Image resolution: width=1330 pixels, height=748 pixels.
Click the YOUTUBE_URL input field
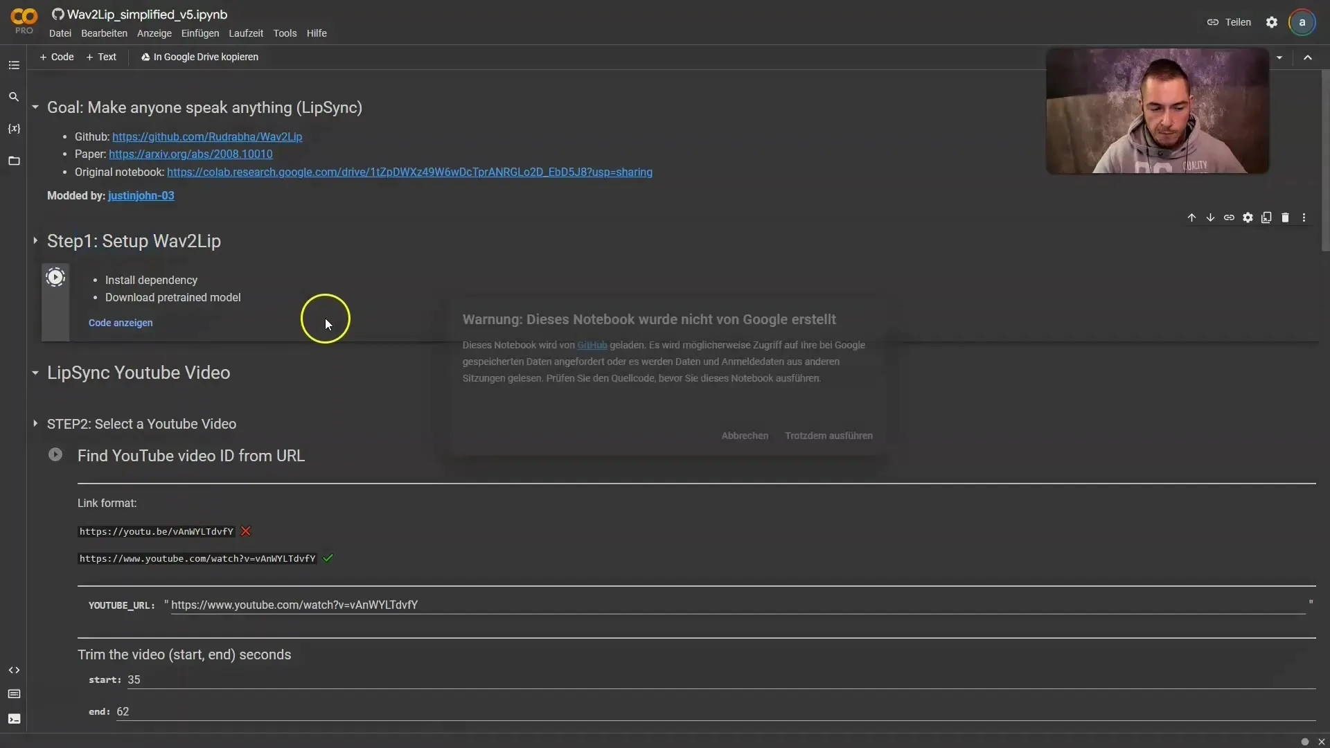[x=738, y=605]
